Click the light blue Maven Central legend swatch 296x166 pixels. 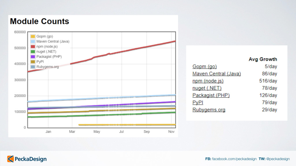click(x=33, y=41)
